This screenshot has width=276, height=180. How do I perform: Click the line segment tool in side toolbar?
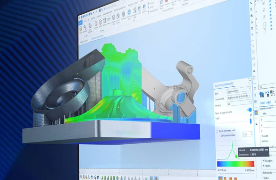[x=253, y=45]
